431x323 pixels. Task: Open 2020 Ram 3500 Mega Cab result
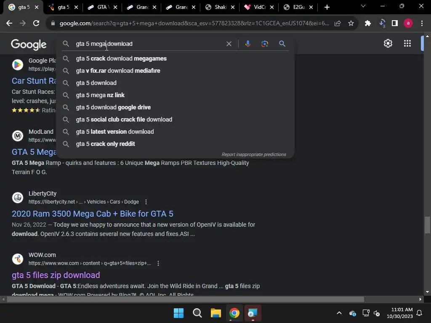92,214
